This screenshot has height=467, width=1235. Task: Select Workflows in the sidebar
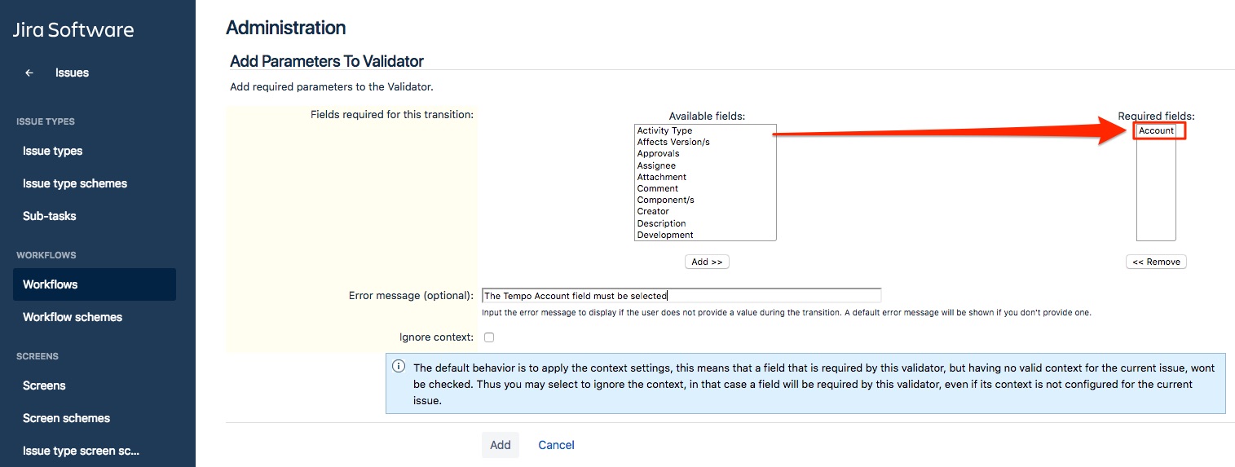[x=51, y=284]
